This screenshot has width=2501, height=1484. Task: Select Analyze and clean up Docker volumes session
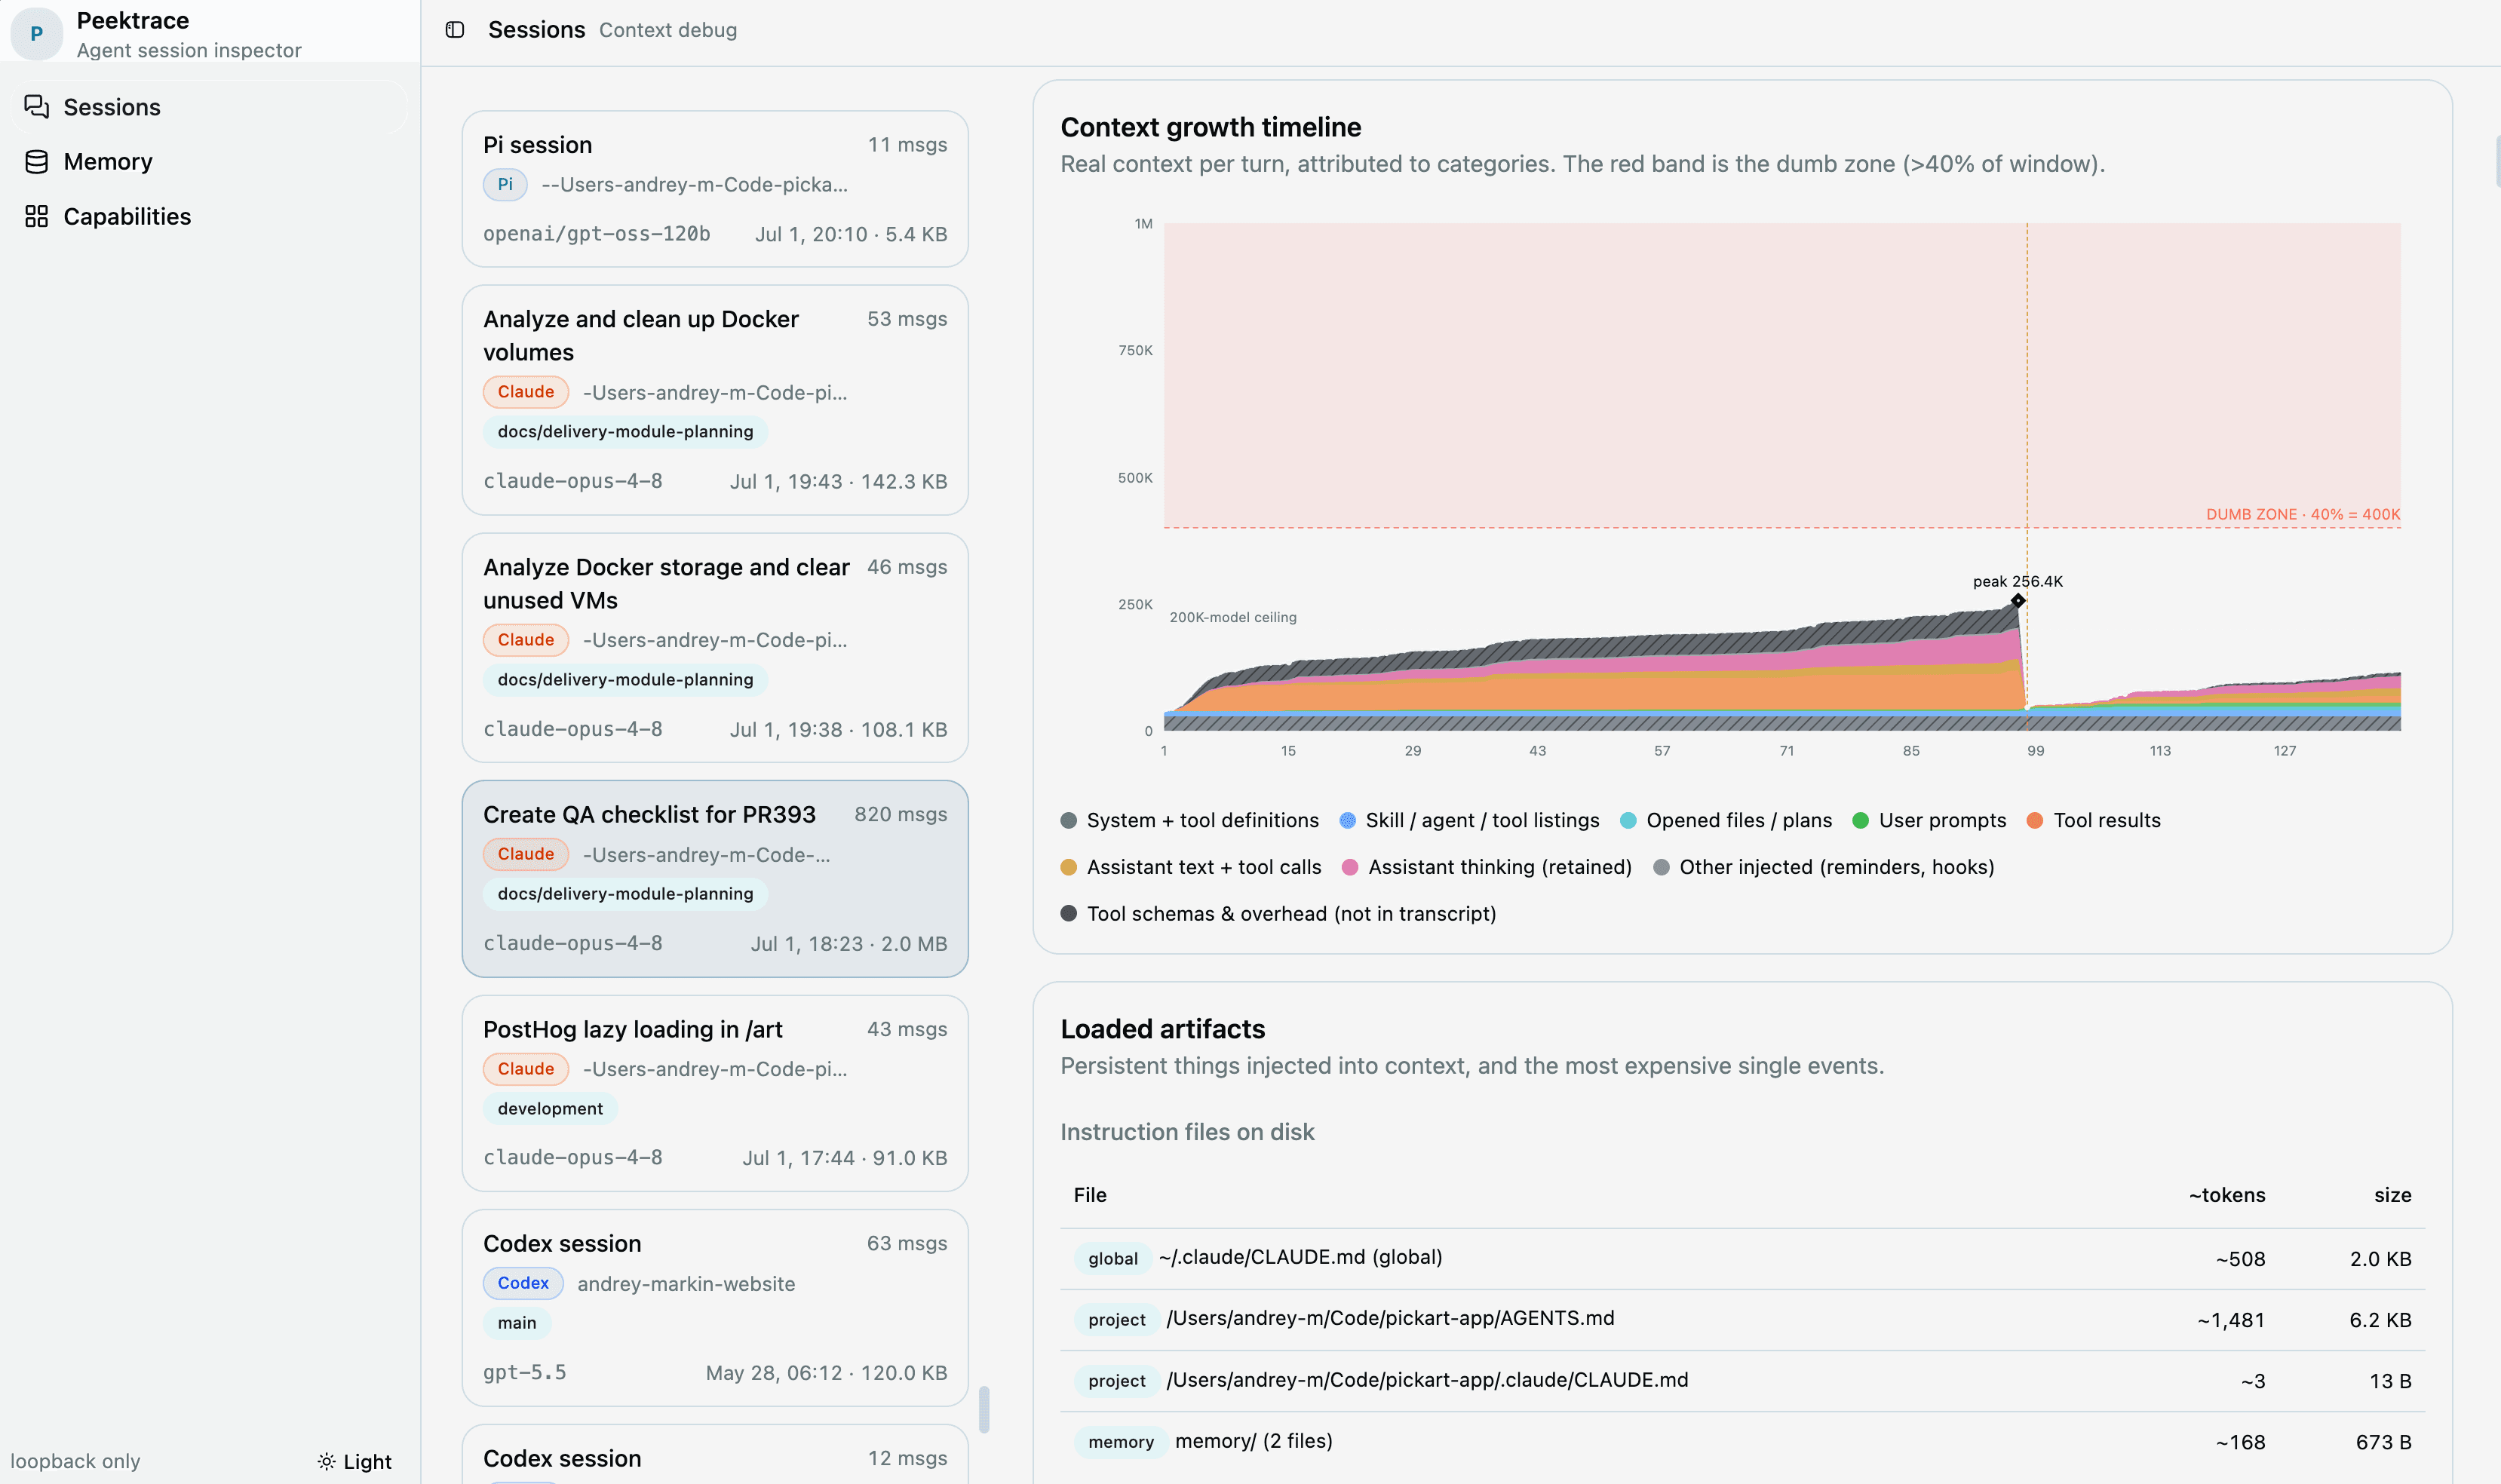tap(715, 400)
